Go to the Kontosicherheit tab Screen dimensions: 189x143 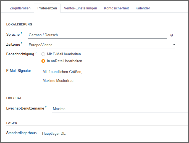tap(116, 8)
